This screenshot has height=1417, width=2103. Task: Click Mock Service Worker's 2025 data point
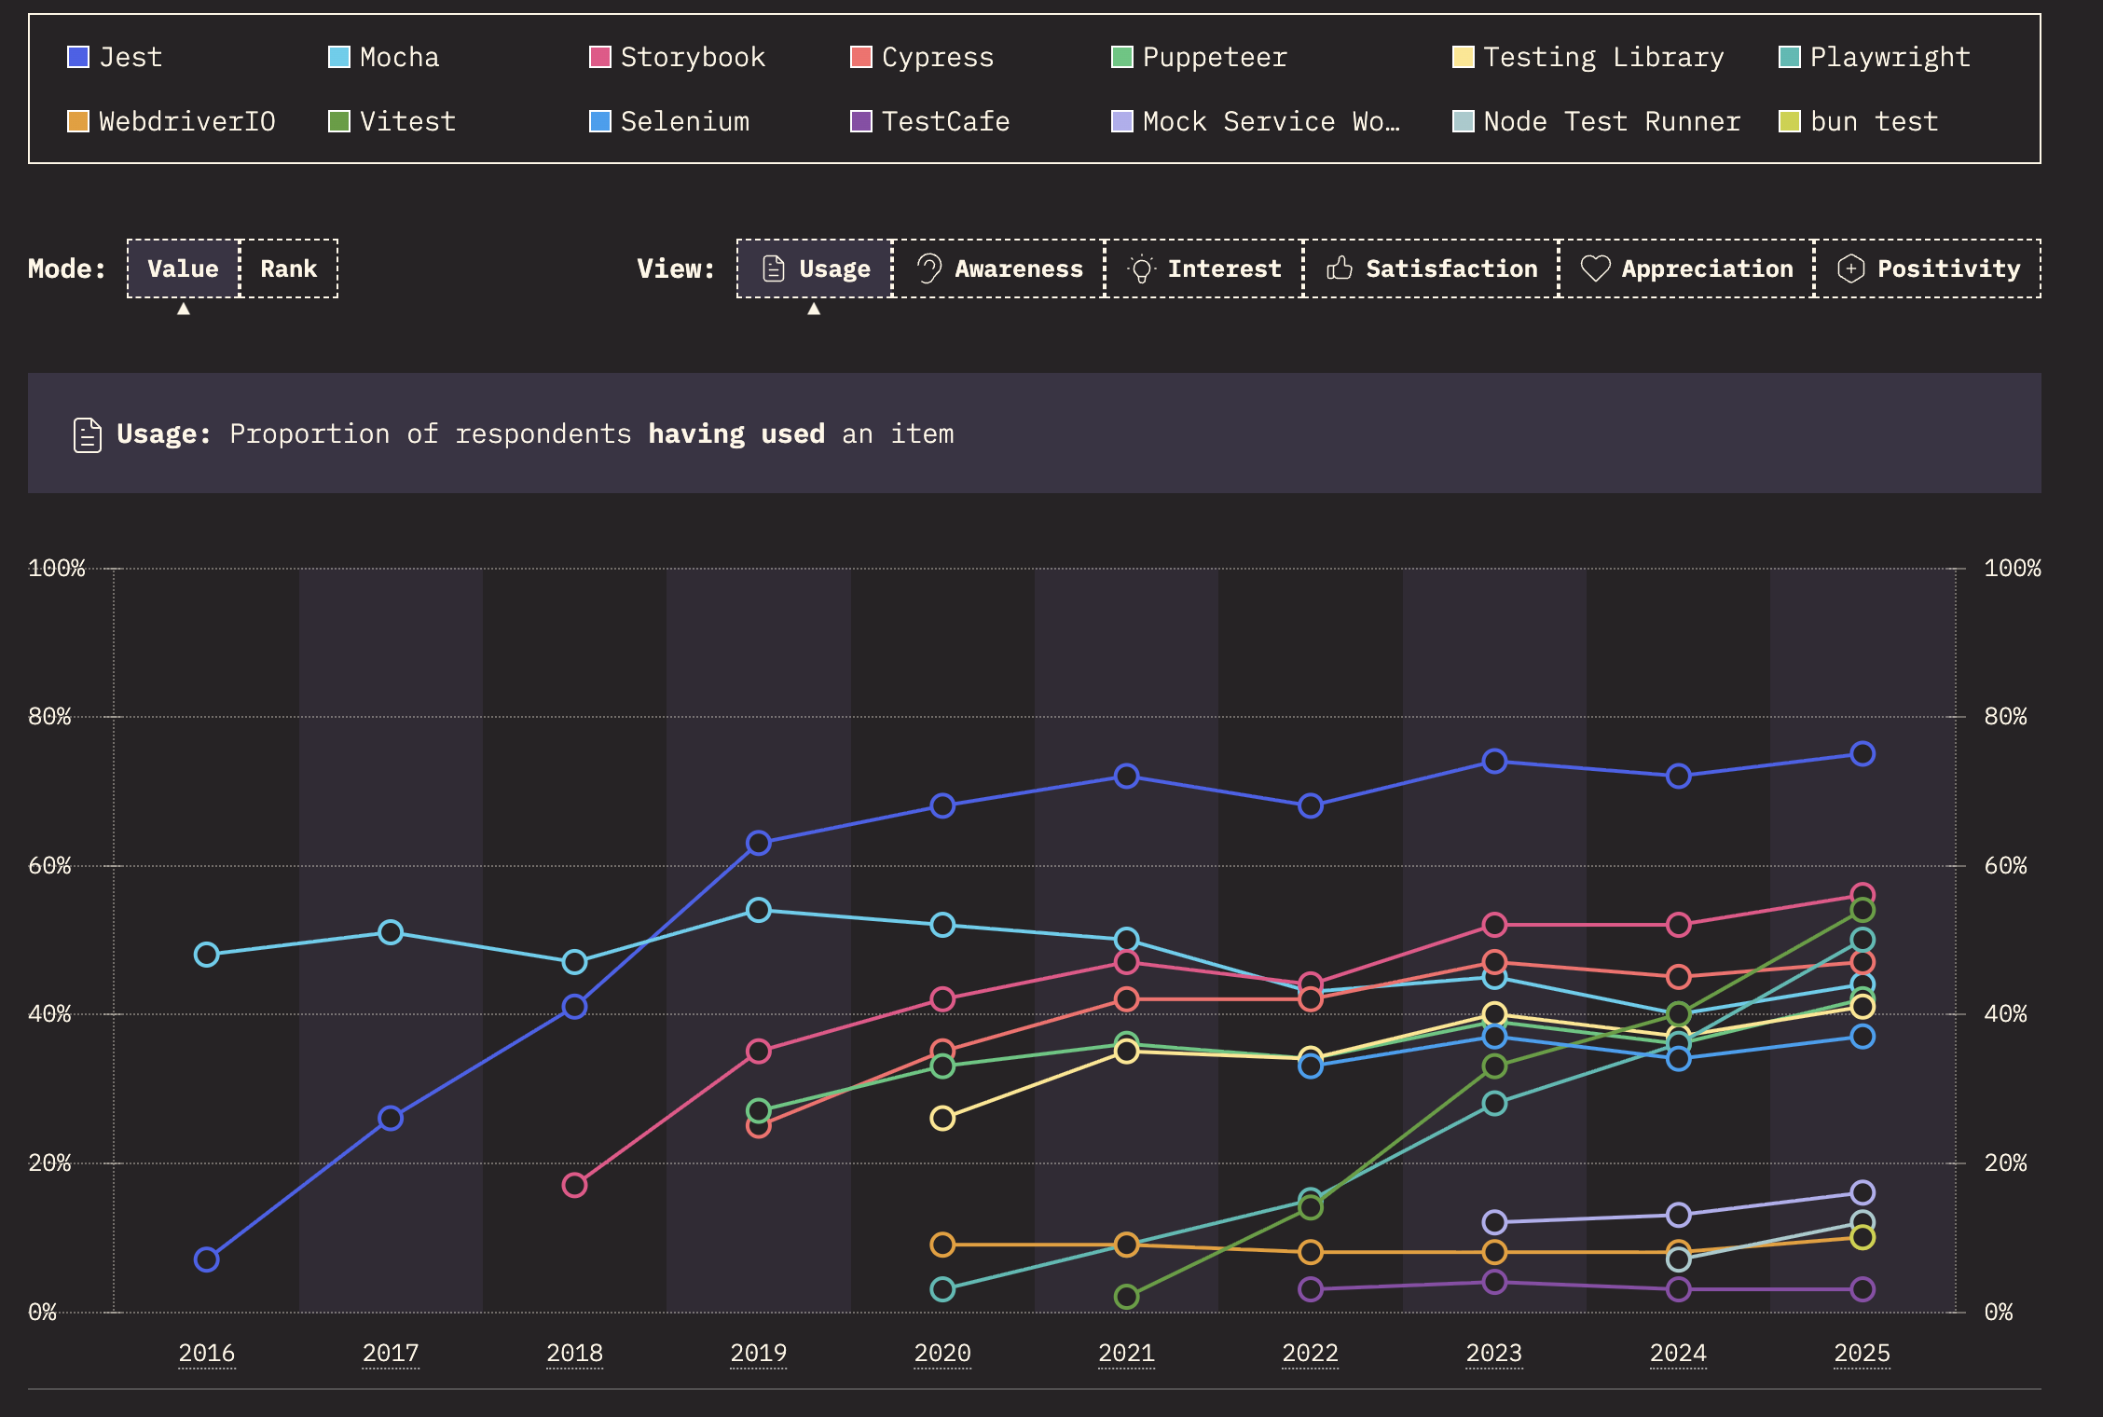[1862, 1192]
